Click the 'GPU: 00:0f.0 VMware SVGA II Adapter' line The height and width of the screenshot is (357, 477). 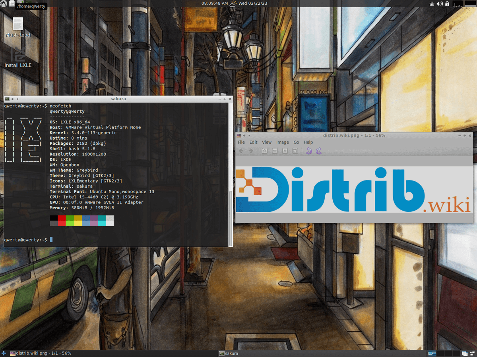(x=97, y=202)
